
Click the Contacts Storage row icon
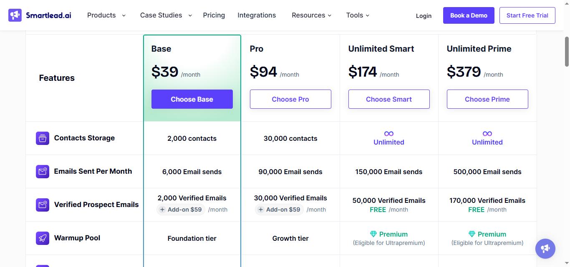coord(42,138)
